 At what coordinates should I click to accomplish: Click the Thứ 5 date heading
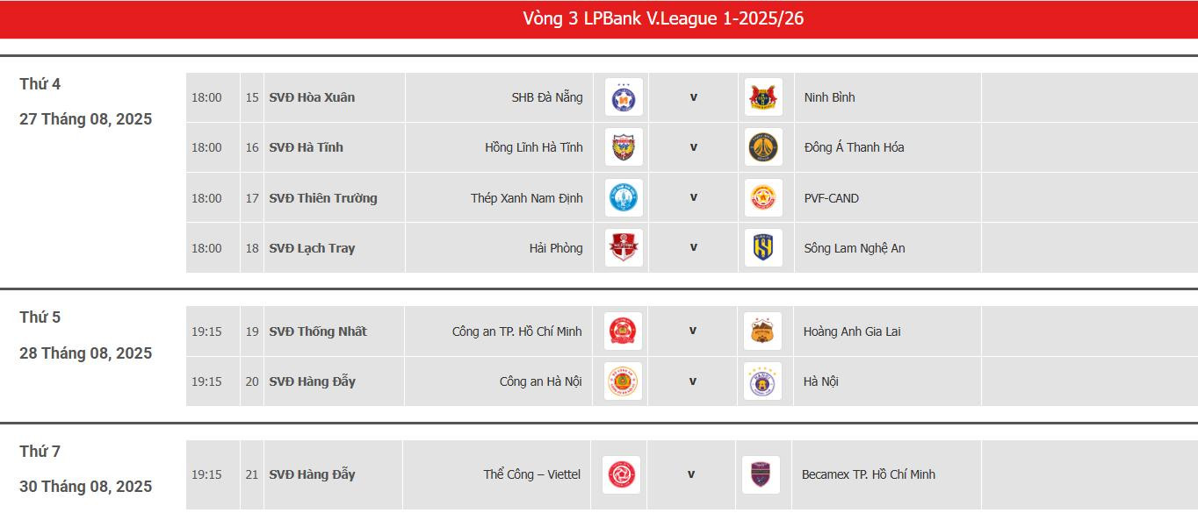tap(40, 317)
